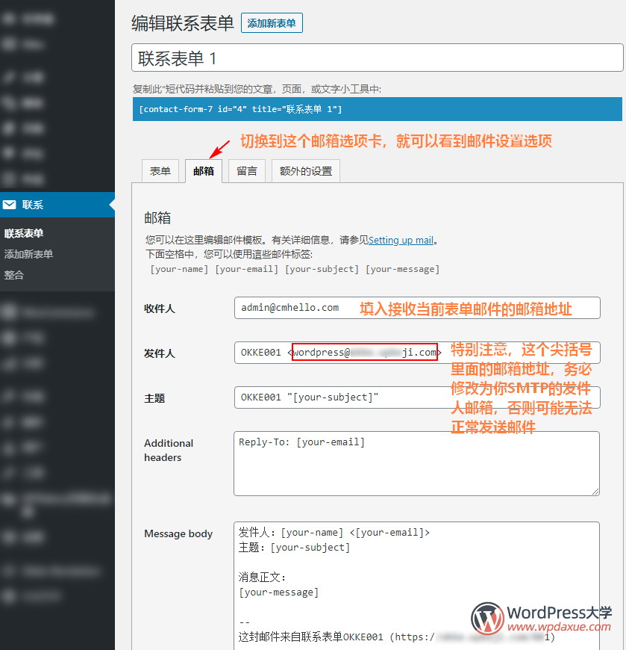Screen dimensions: 626x650
Task: Click the envelope icon next to 联系
Action: pyautogui.click(x=9, y=205)
